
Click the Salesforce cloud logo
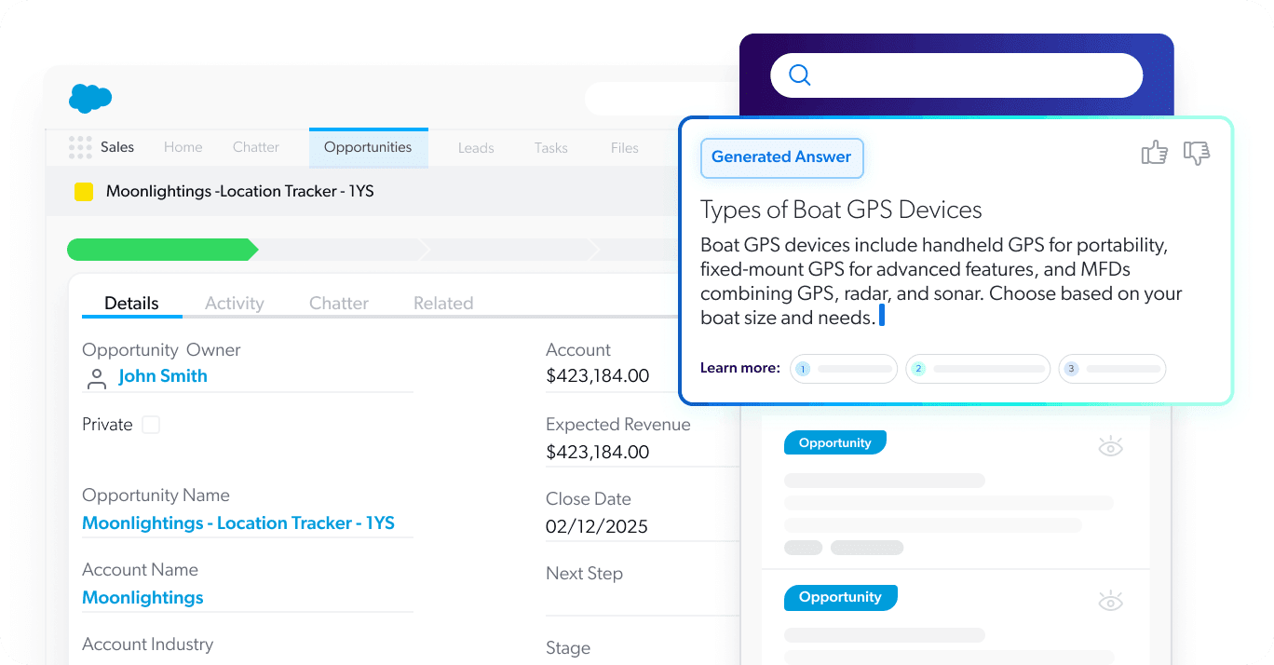click(x=90, y=98)
